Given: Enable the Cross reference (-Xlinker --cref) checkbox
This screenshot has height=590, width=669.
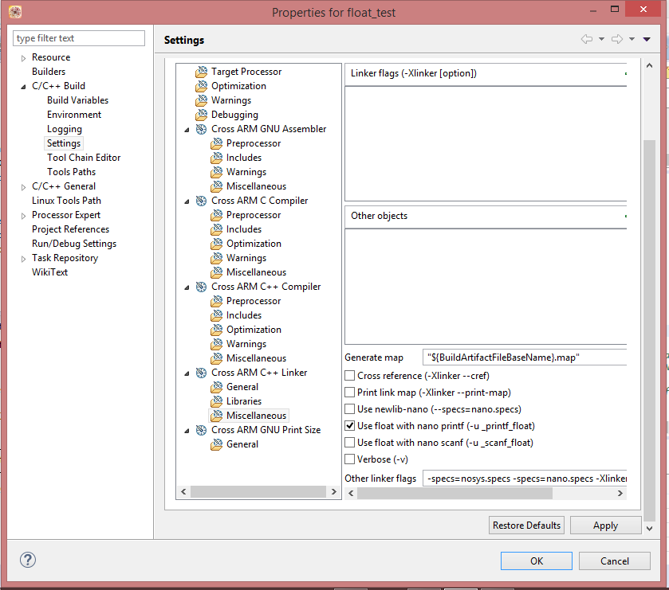Looking at the screenshot, I should [x=350, y=376].
